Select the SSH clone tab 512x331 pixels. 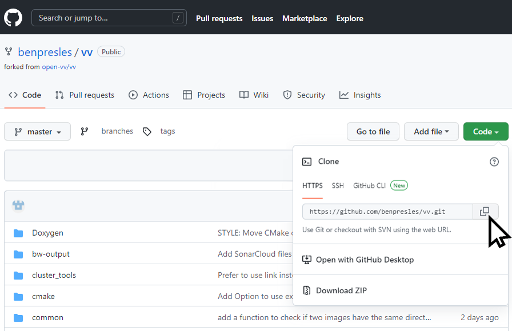click(338, 186)
